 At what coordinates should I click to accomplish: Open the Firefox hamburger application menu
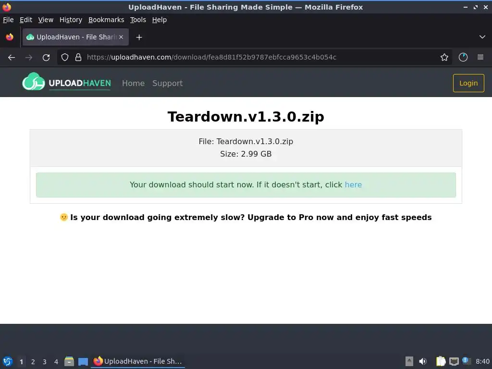coord(480,57)
